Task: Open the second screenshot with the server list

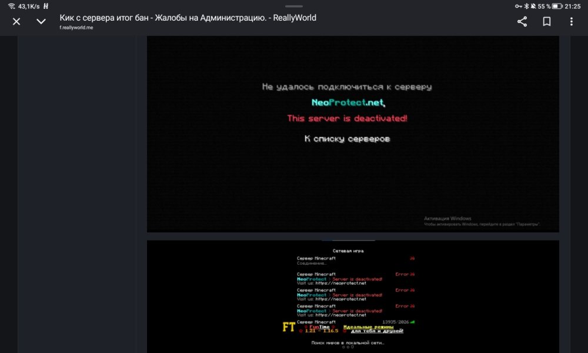Action: pos(353,297)
